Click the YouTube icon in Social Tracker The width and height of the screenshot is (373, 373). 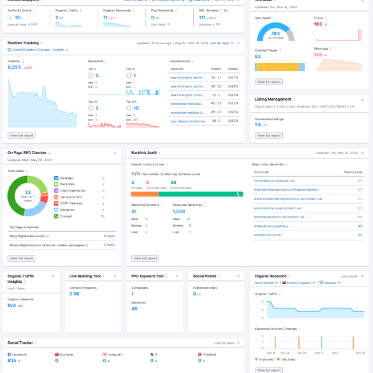coord(57,354)
